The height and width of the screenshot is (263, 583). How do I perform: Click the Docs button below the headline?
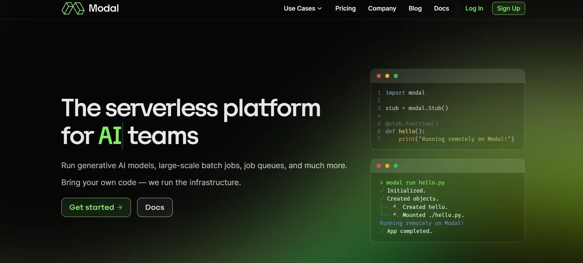(155, 207)
